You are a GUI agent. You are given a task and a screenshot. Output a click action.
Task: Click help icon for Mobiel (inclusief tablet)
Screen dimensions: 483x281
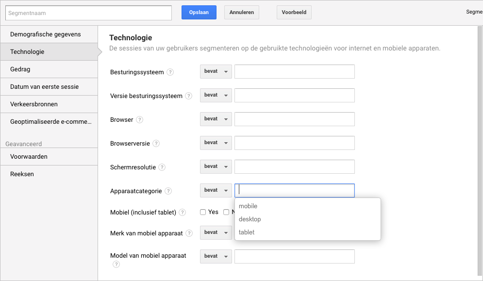coord(183,213)
